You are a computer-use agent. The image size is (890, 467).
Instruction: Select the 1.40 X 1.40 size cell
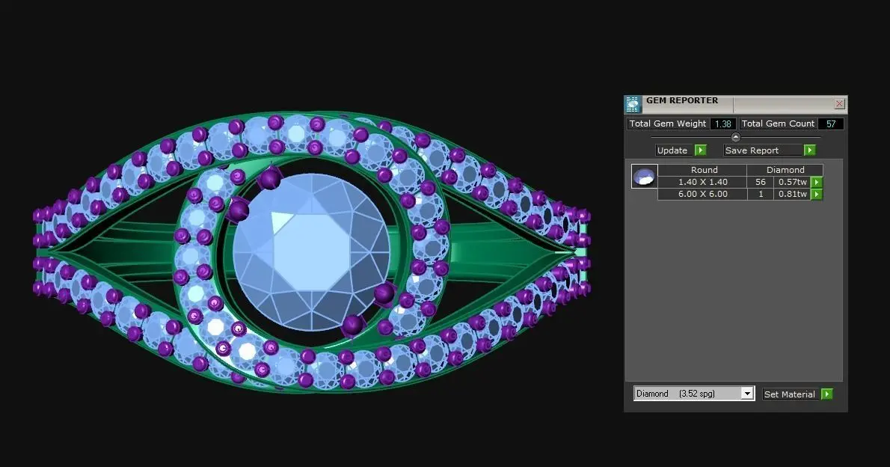click(703, 183)
